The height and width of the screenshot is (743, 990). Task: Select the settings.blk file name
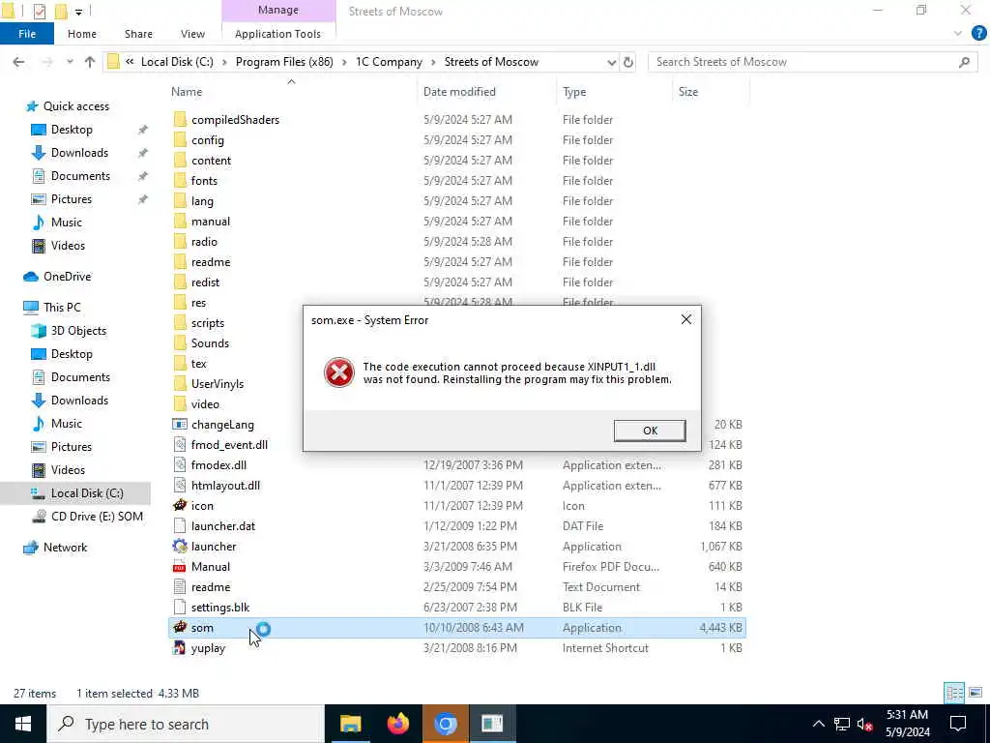[x=220, y=608]
